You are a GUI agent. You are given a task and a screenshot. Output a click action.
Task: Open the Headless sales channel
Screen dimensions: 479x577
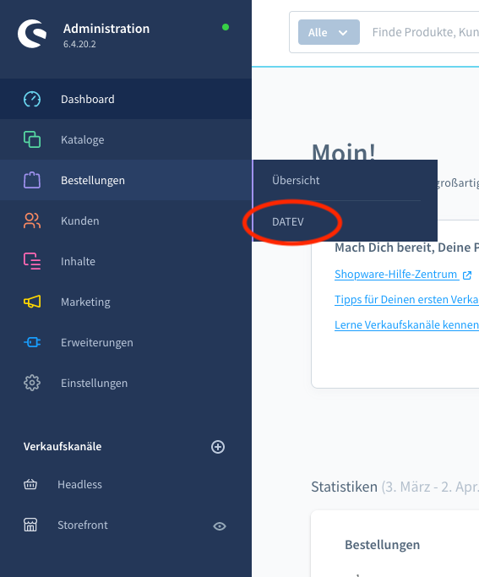click(x=79, y=484)
